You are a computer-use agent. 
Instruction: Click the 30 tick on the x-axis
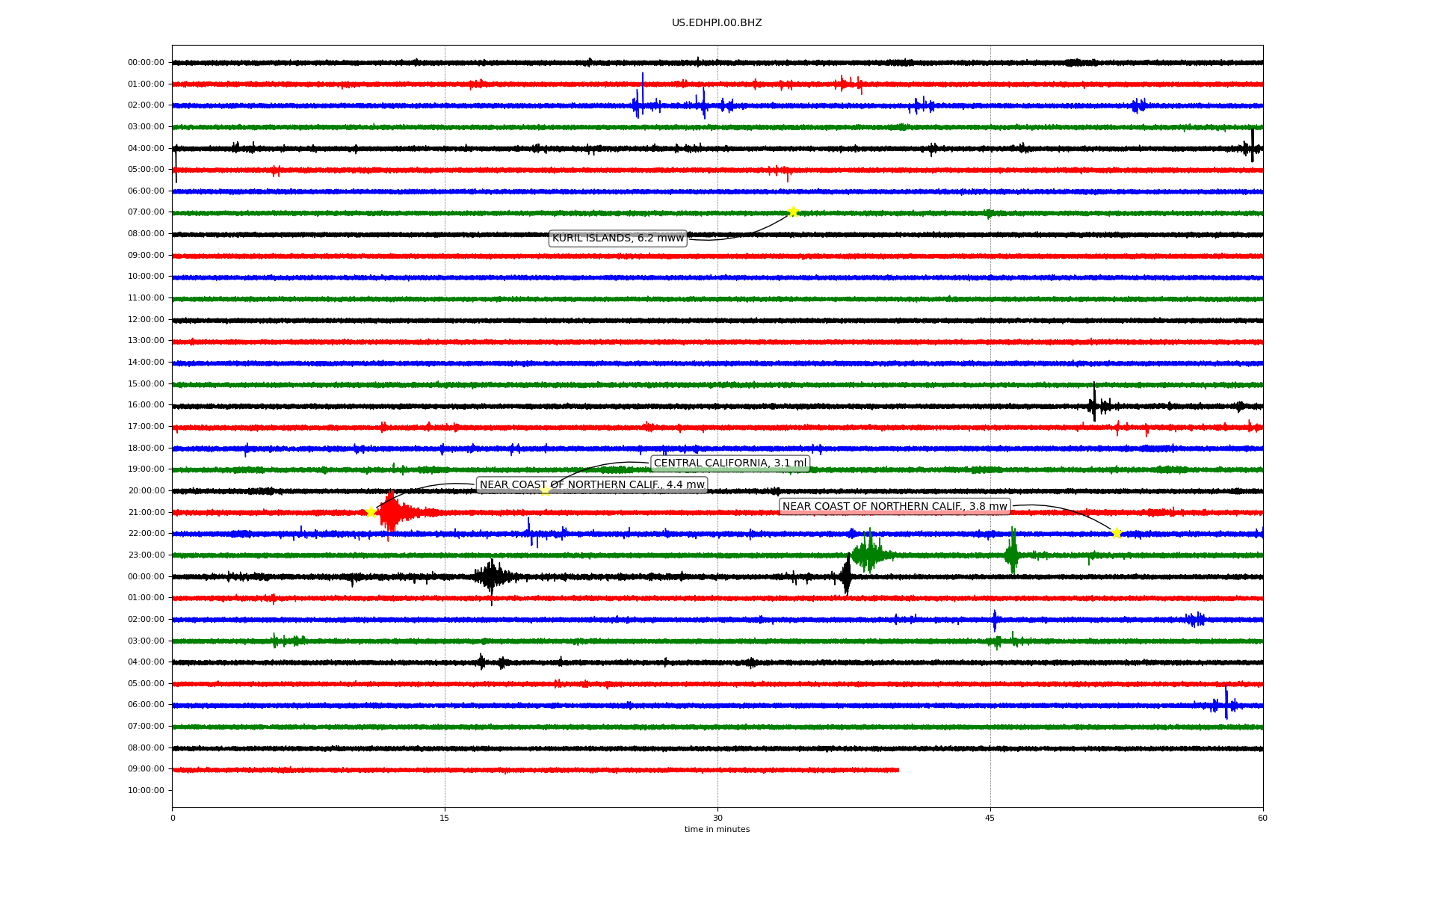pyautogui.click(x=717, y=818)
